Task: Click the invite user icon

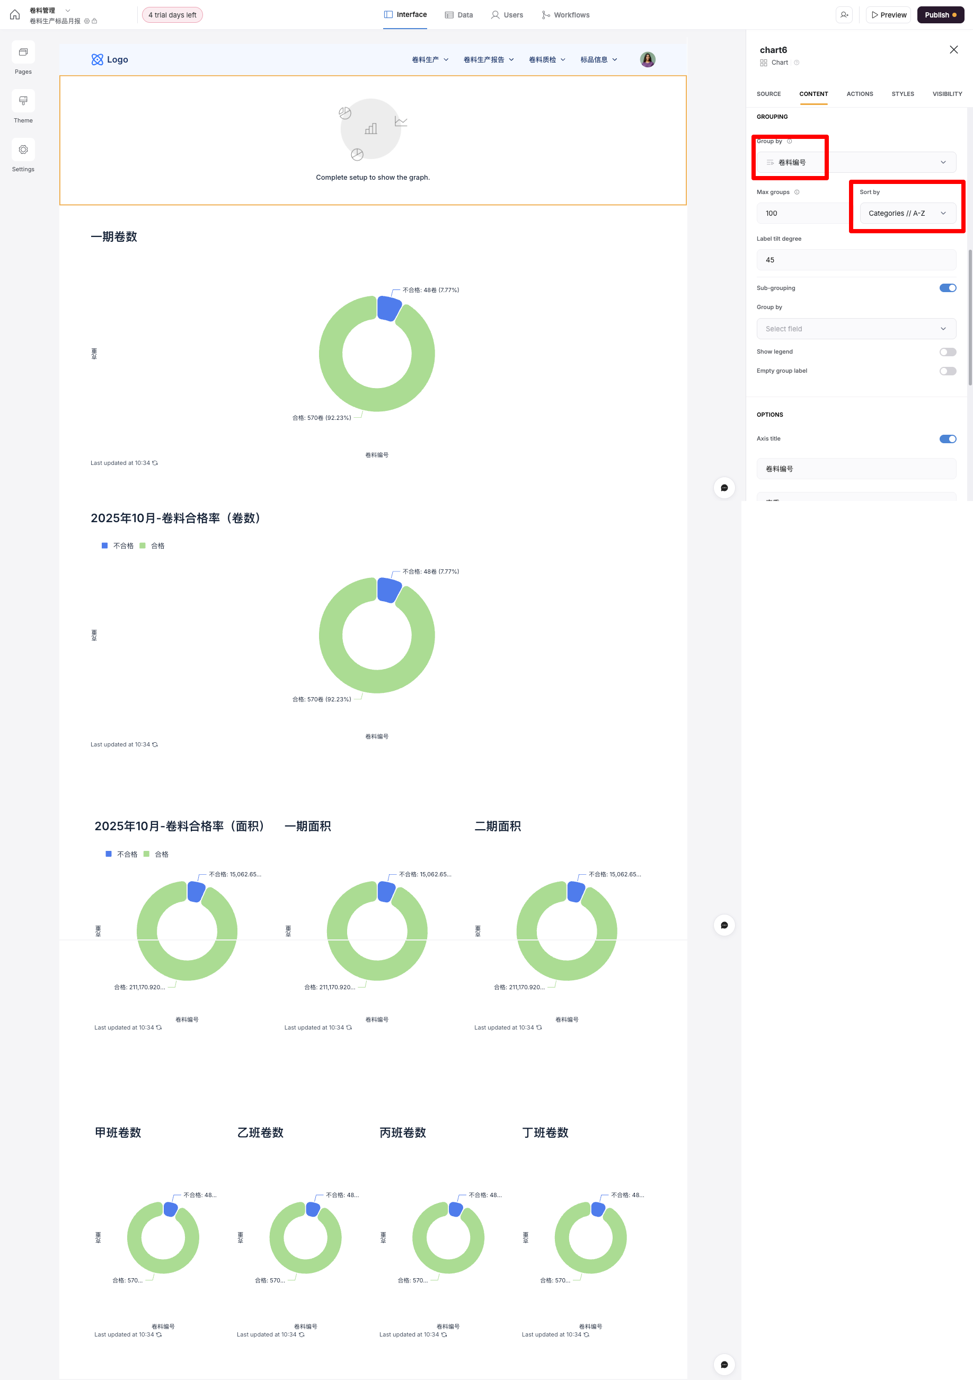Action: tap(844, 15)
